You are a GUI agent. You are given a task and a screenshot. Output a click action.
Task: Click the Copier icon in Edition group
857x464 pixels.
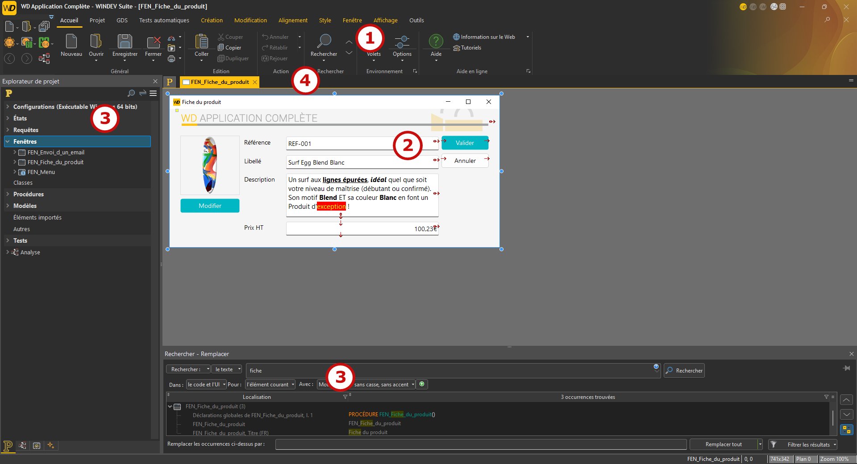pos(222,47)
